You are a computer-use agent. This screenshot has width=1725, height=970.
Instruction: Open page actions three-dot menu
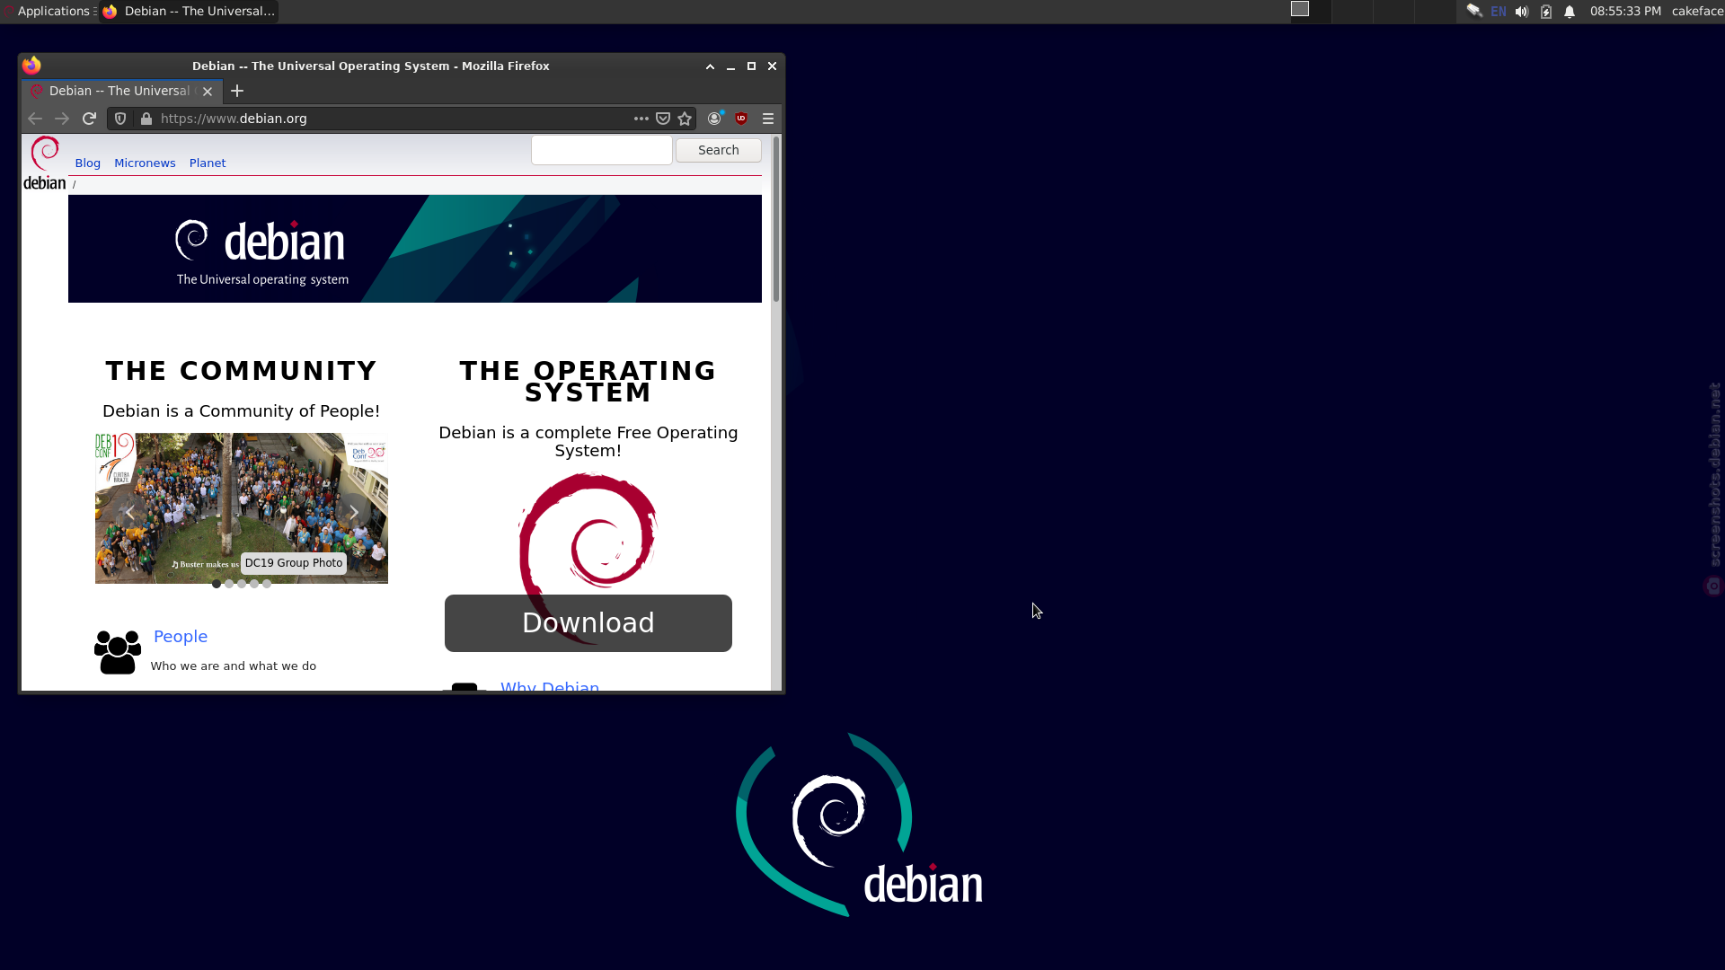[641, 119]
